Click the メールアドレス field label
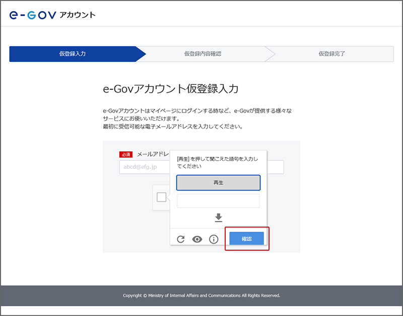 click(x=153, y=154)
